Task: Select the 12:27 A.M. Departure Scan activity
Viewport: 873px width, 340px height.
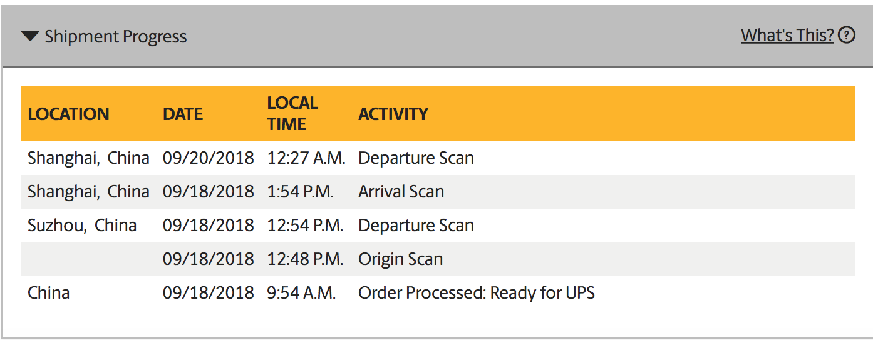Action: (x=416, y=158)
